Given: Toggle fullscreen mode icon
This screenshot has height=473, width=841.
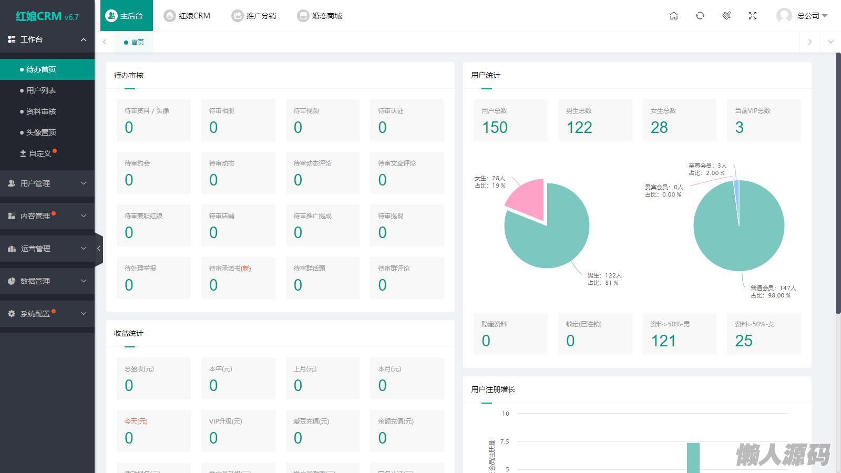Looking at the screenshot, I should point(753,16).
